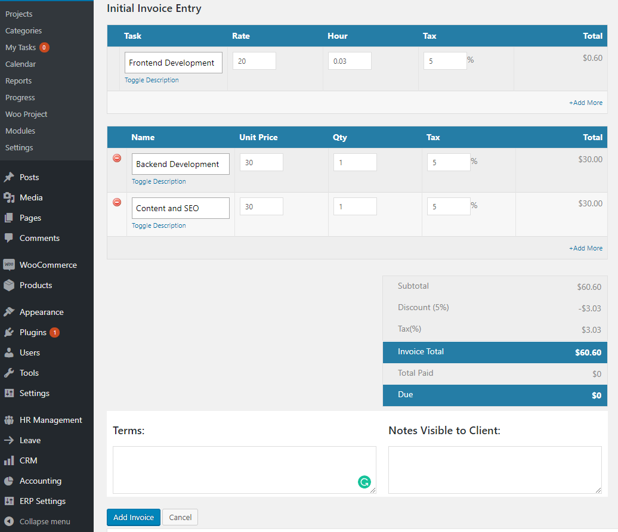Toggle description for Backend Development item

click(x=159, y=181)
